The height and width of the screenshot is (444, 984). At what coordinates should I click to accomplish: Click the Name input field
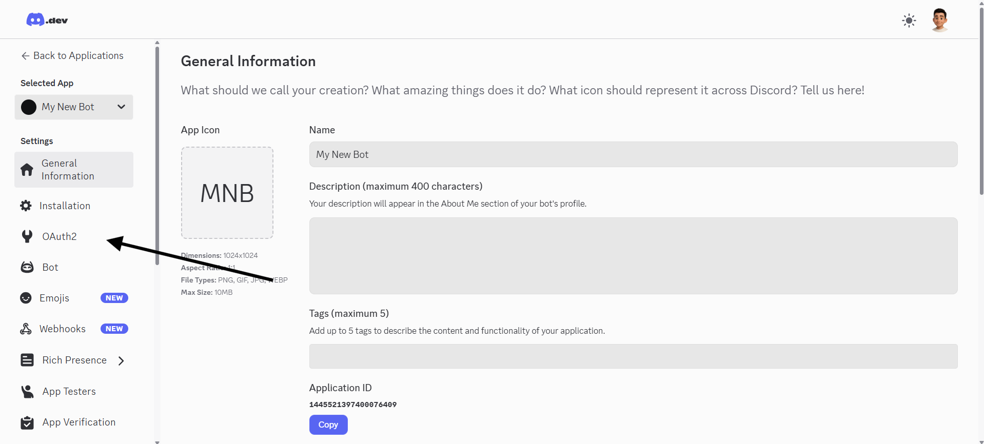633,154
